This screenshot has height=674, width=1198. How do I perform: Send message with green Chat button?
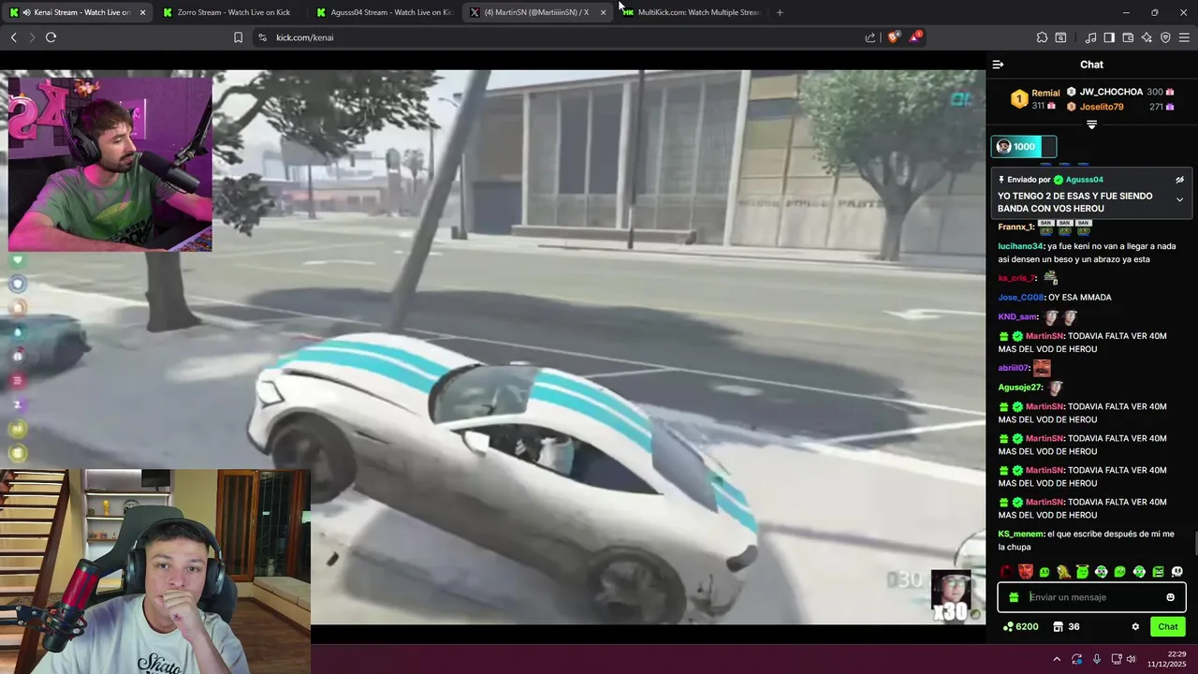click(1168, 627)
